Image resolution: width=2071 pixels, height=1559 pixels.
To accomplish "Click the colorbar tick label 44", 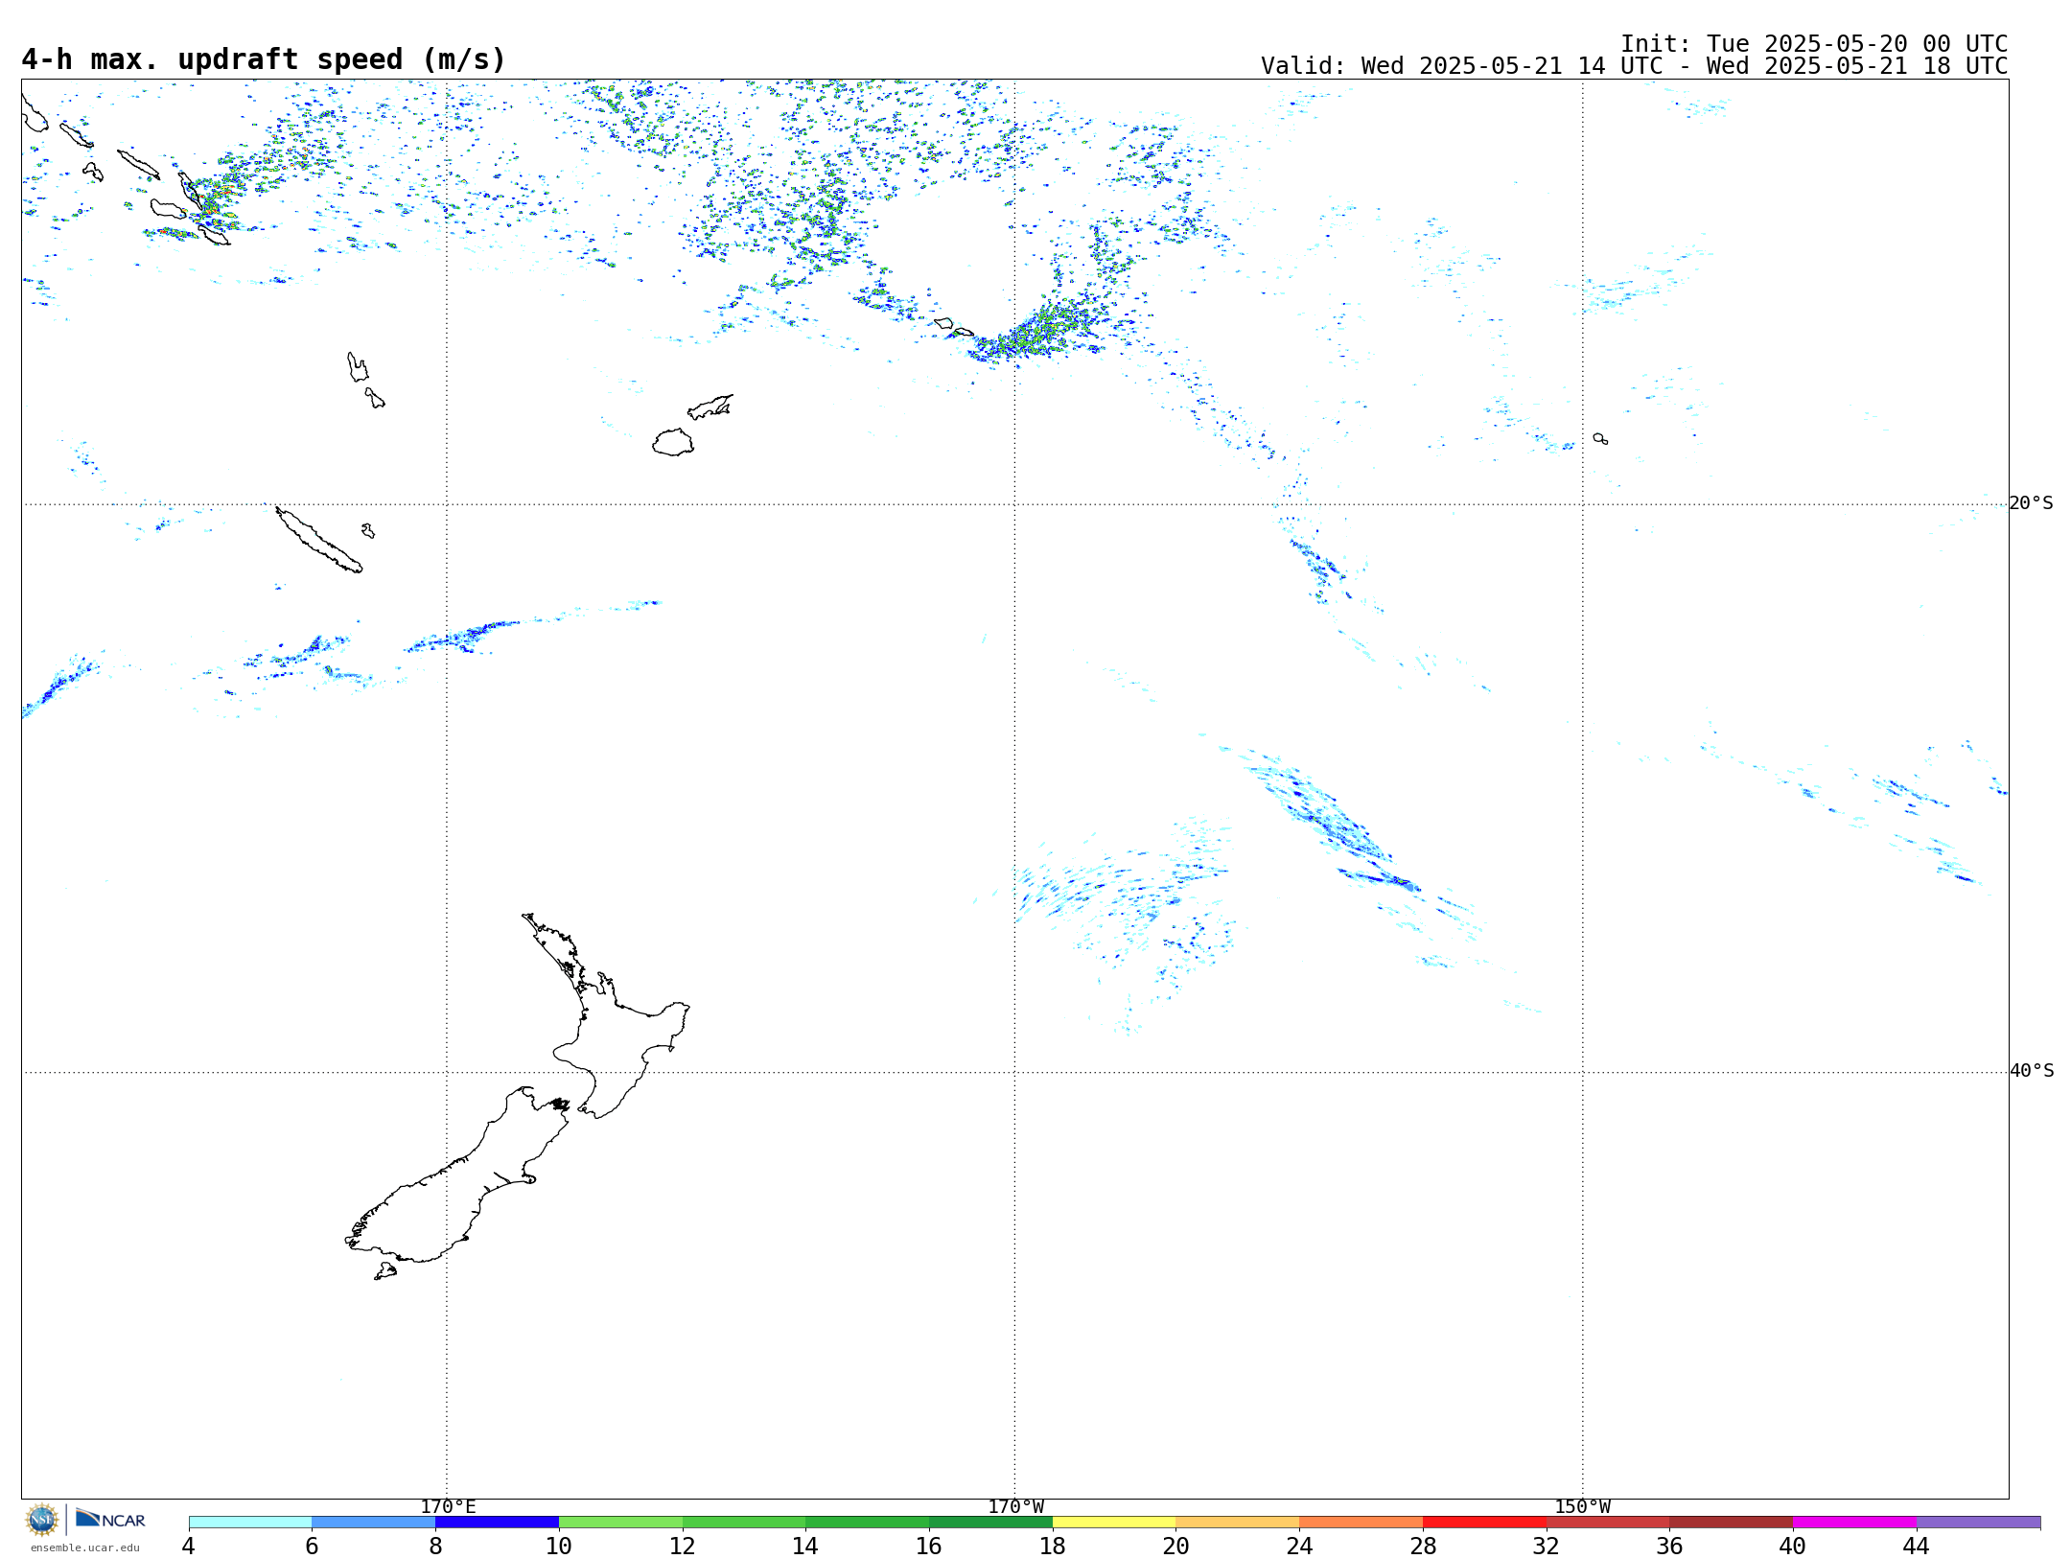I will coord(1917,1546).
